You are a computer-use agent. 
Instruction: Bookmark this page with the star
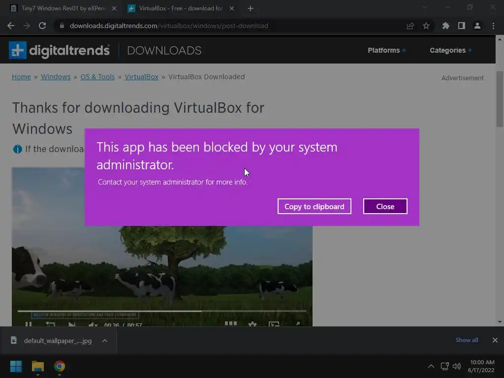click(x=426, y=26)
